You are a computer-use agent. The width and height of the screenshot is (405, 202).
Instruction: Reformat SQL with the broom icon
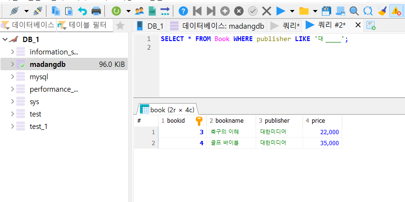(x=382, y=11)
